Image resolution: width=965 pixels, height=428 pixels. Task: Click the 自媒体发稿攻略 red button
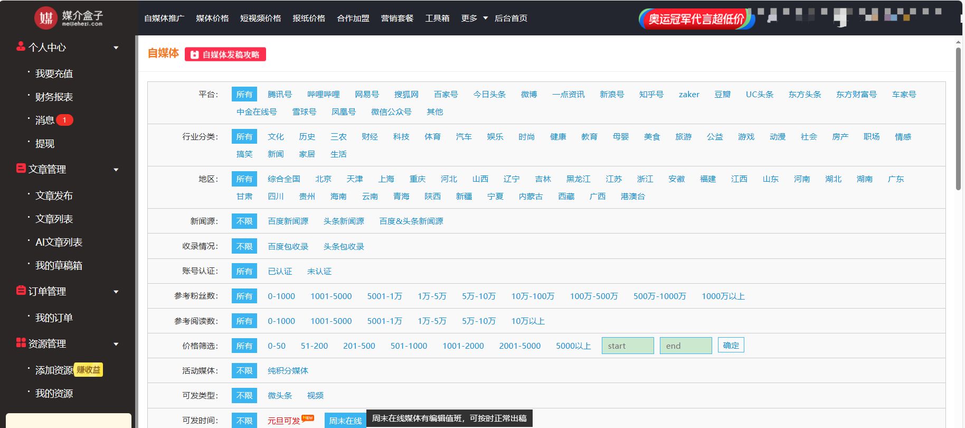225,54
